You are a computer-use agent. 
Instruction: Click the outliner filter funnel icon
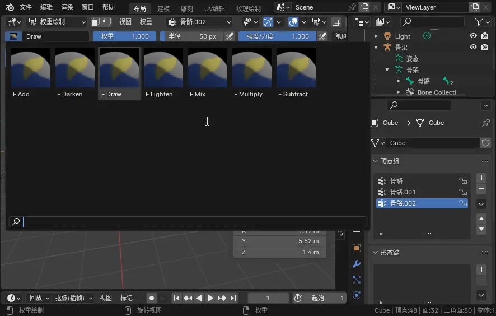[480, 22]
